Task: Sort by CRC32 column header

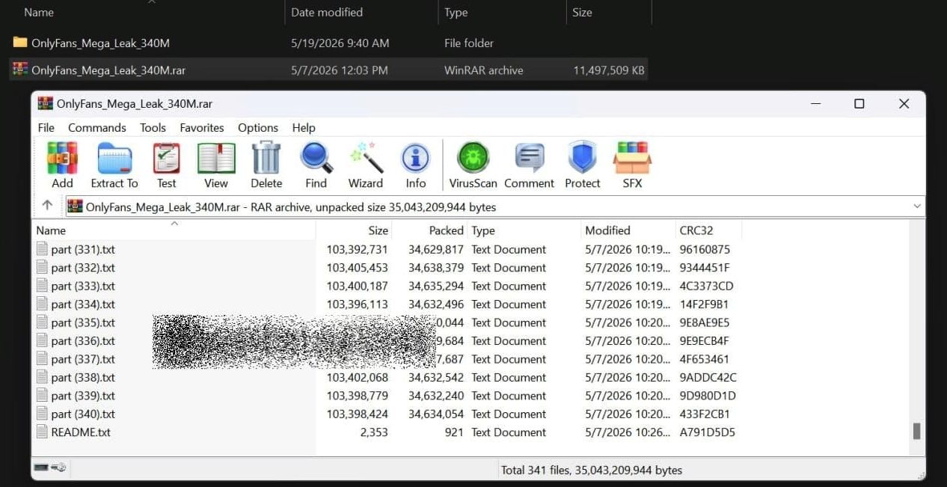Action: [x=708, y=230]
